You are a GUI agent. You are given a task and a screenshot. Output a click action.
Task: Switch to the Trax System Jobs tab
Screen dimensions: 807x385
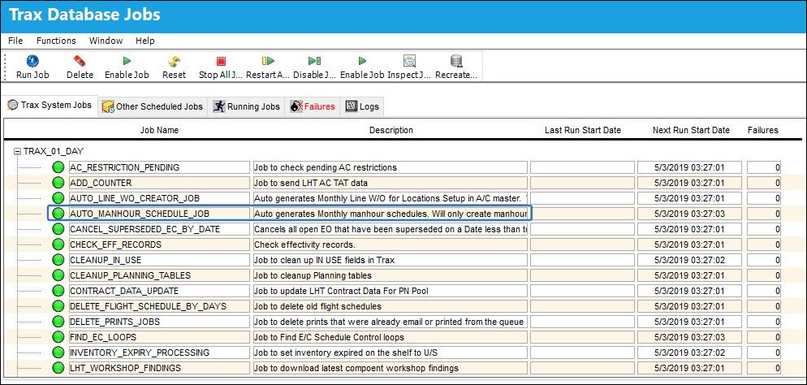(50, 106)
